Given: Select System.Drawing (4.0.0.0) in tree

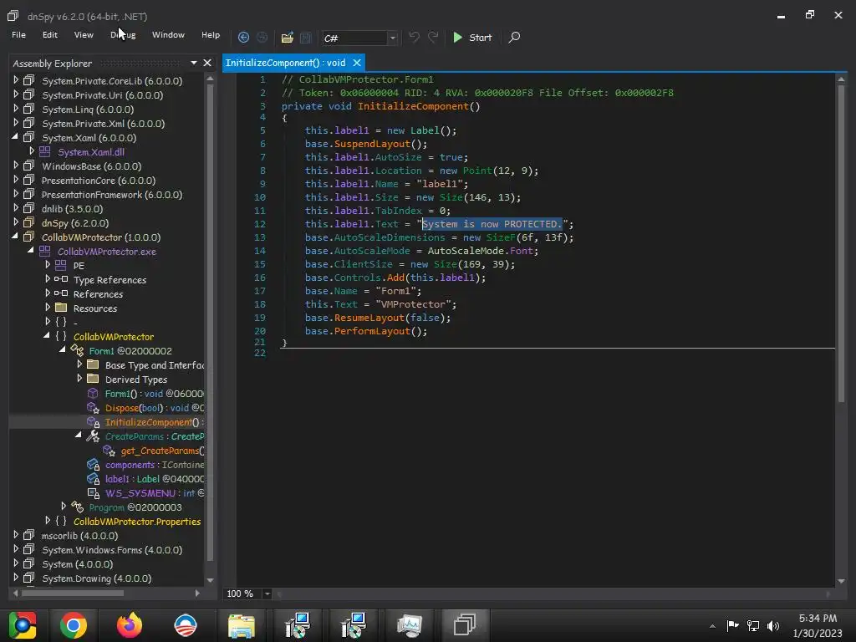Looking at the screenshot, I should pyautogui.click(x=97, y=578).
